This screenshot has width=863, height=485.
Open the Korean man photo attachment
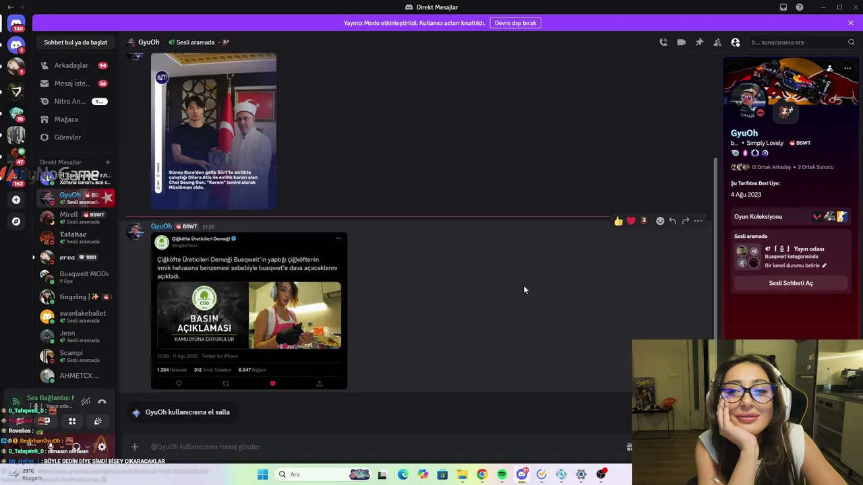(214, 131)
